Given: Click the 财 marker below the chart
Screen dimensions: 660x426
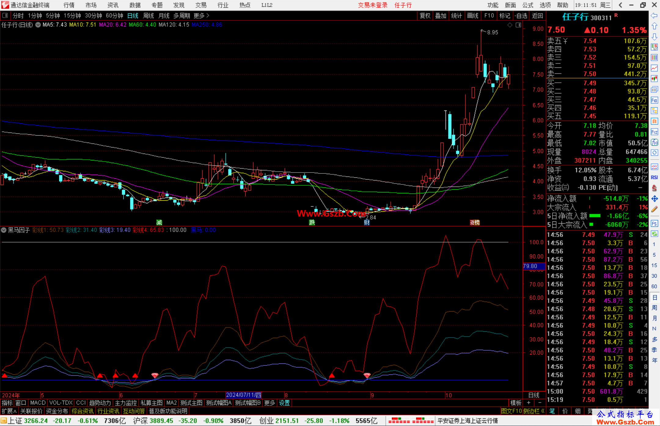Looking at the screenshot, I should pyautogui.click(x=367, y=223).
